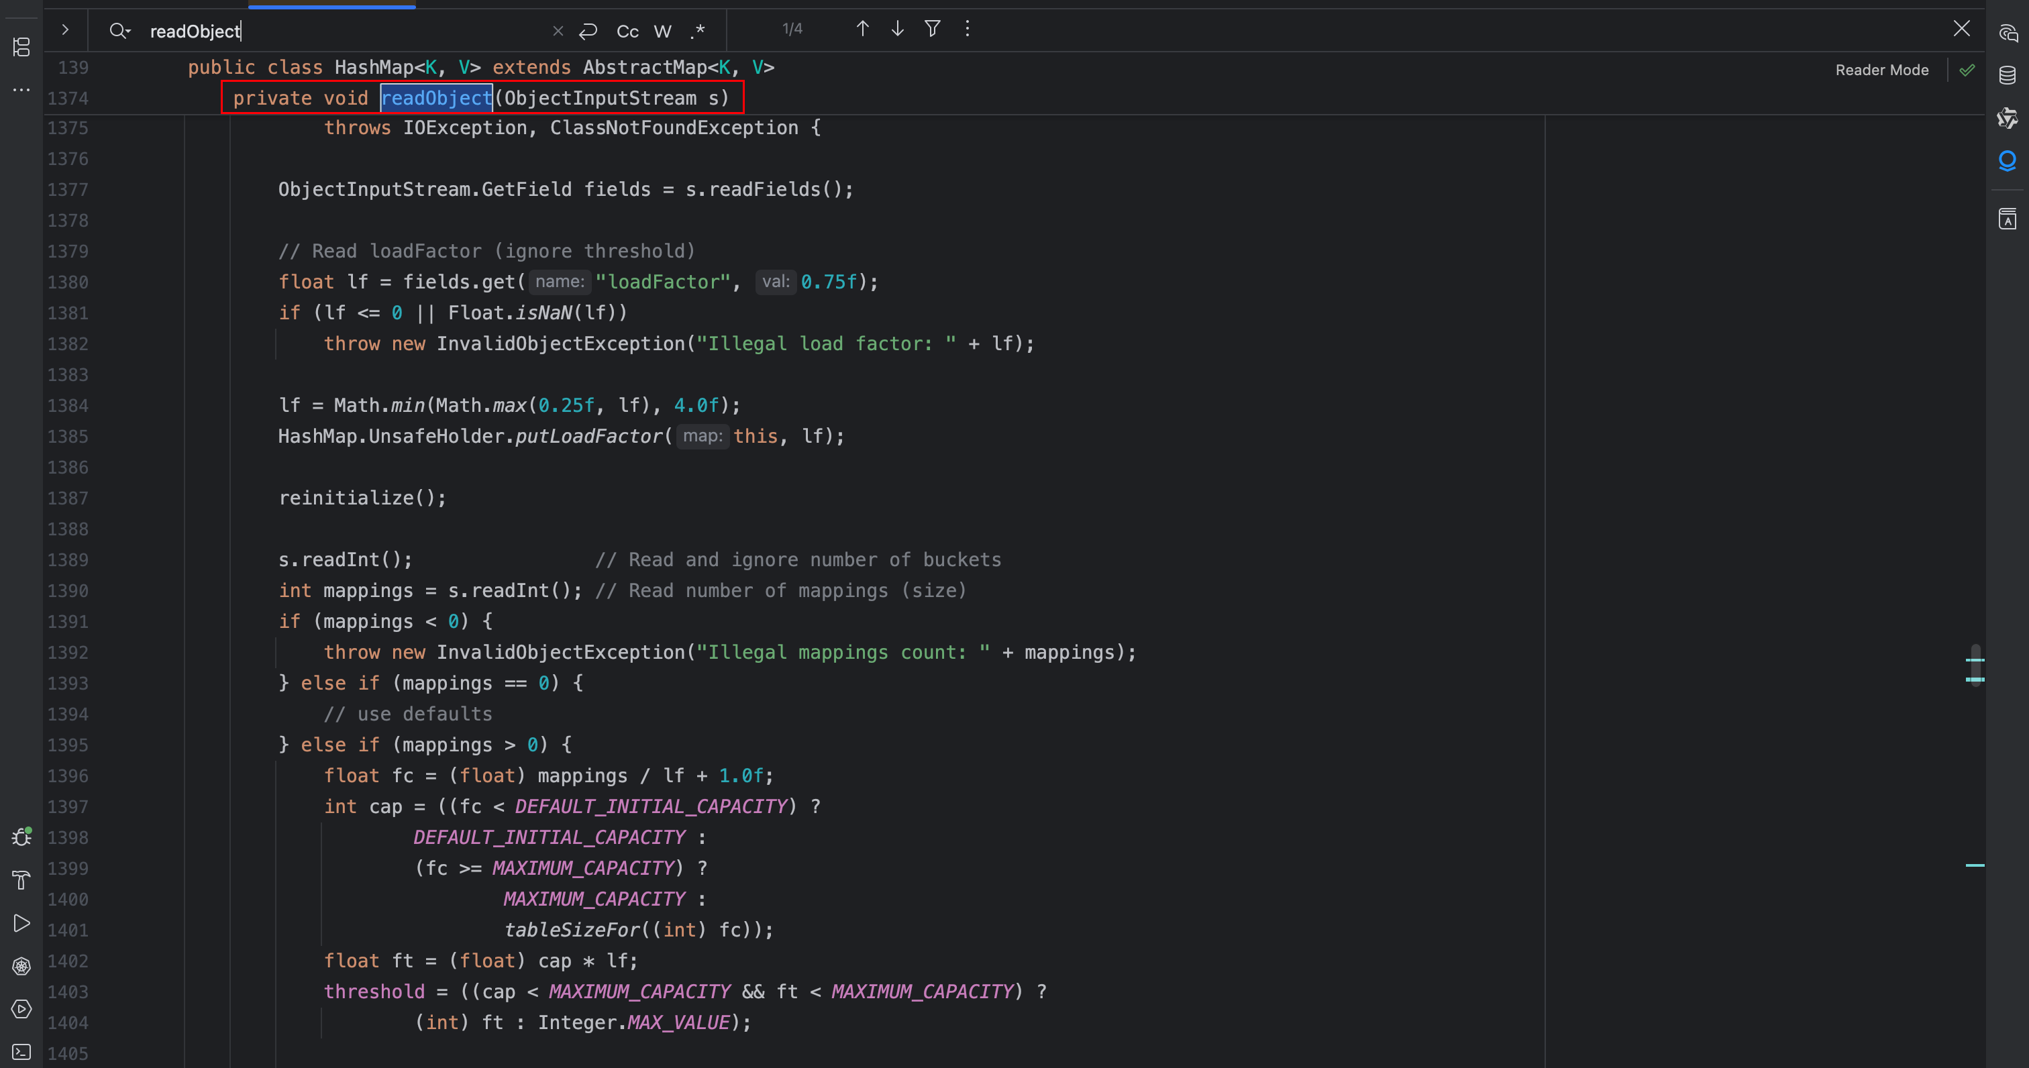
Task: Jump to previous search occurrence arrow
Action: [x=862, y=29]
